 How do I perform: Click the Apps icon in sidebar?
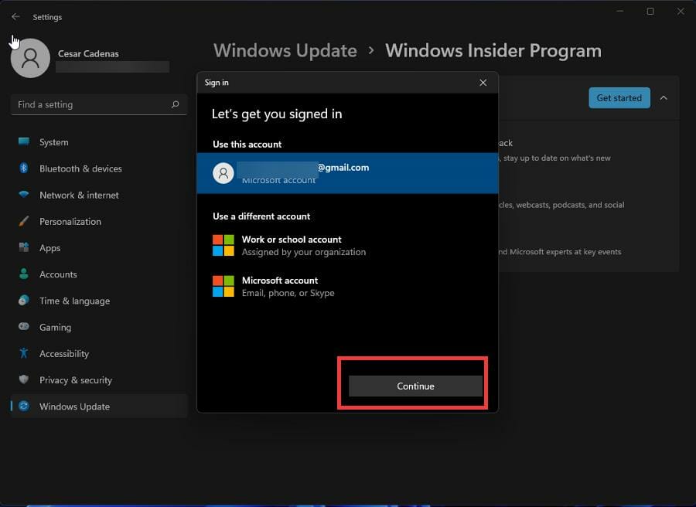tap(23, 247)
